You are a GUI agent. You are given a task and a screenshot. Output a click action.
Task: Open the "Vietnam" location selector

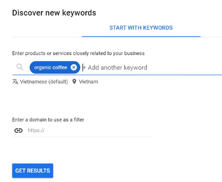88,82
